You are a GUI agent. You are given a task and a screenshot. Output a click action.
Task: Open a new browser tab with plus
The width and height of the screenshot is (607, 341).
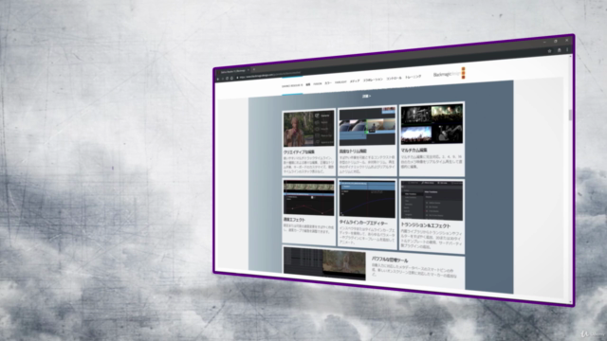[254, 69]
